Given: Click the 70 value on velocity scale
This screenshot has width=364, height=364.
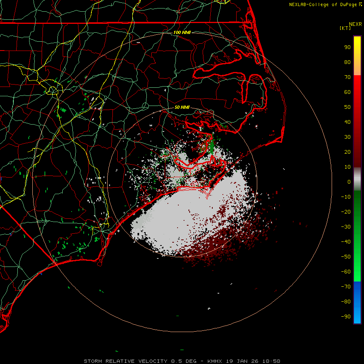Looking at the screenshot, I should point(347,77).
